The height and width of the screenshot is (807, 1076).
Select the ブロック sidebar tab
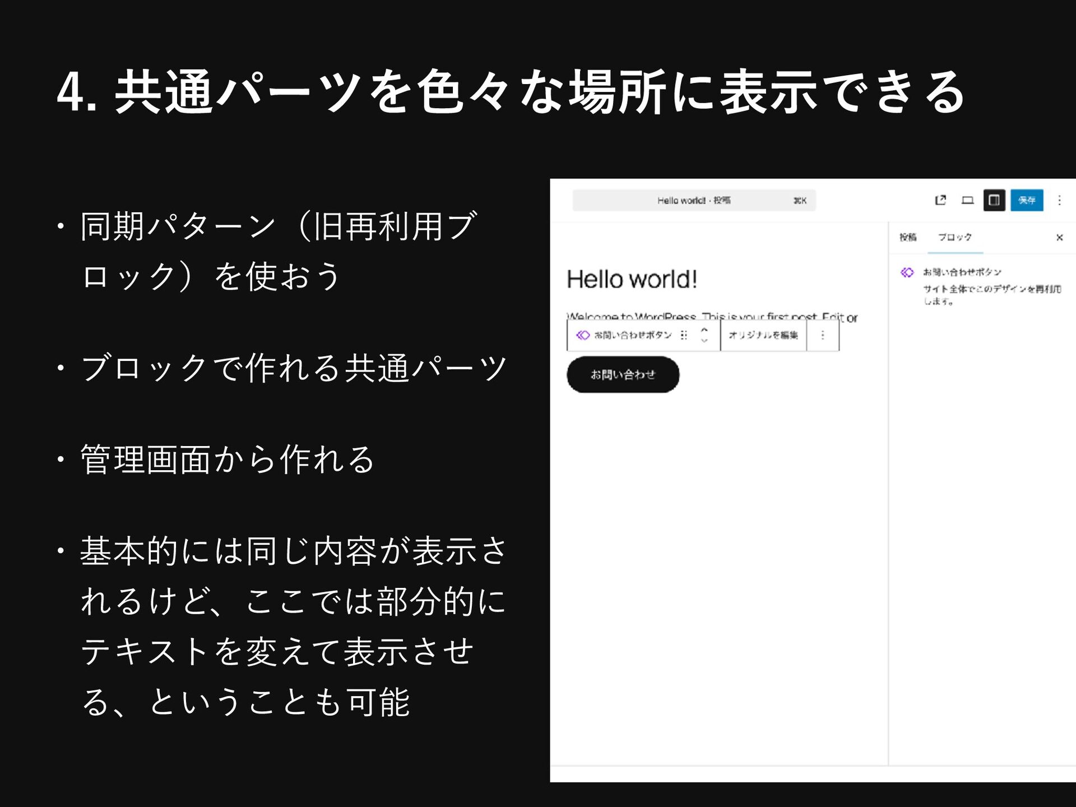point(955,237)
